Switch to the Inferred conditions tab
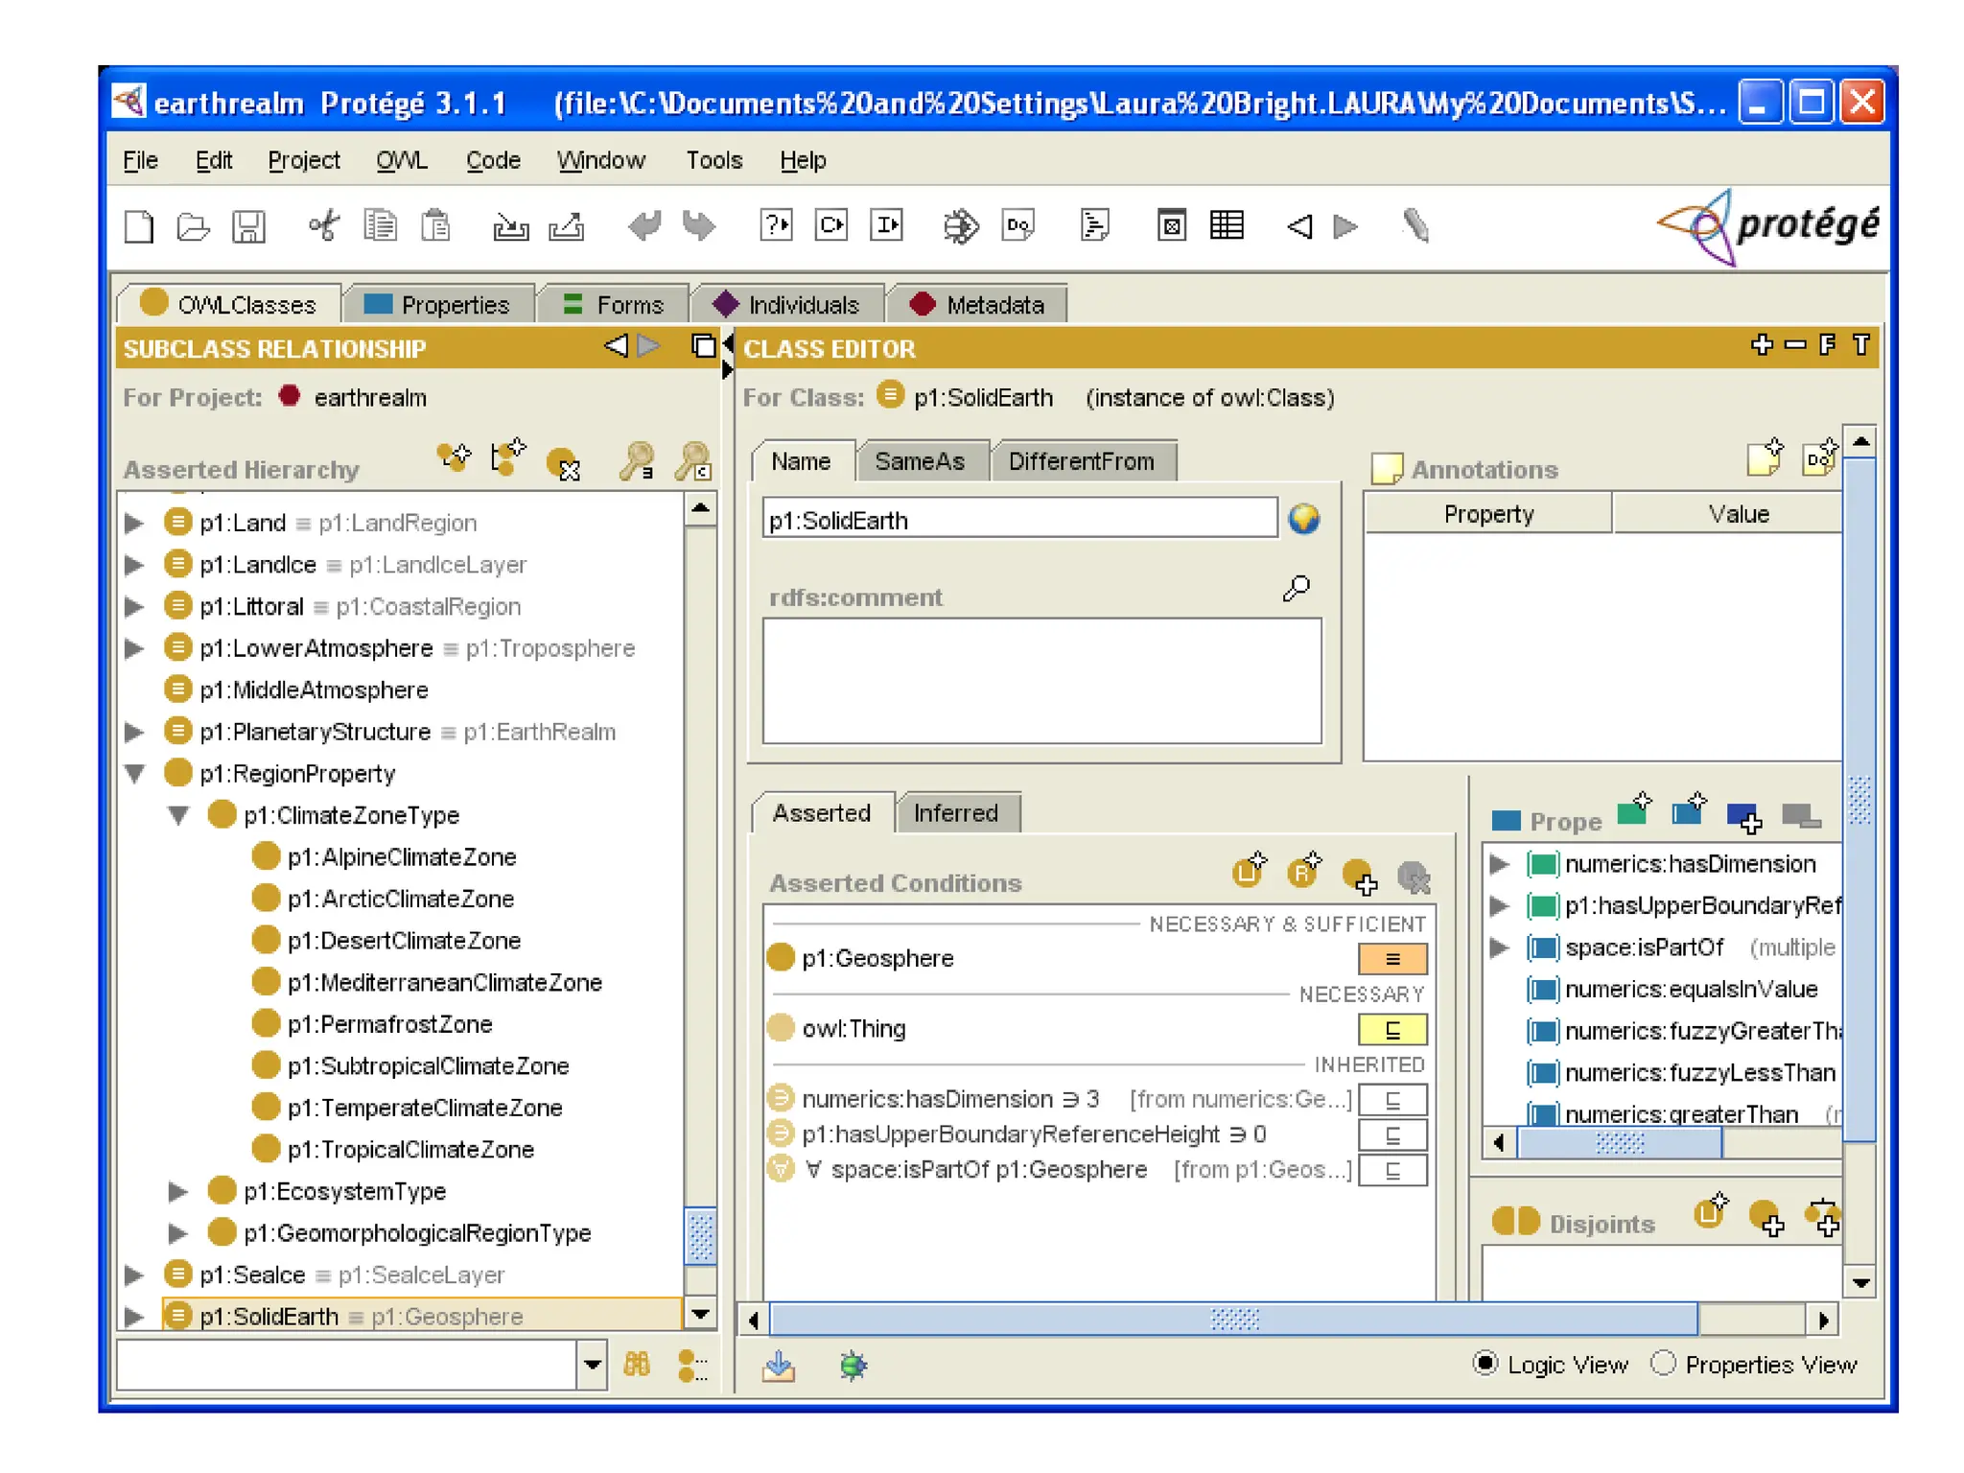This screenshot has height=1473, width=1964. 955,813
